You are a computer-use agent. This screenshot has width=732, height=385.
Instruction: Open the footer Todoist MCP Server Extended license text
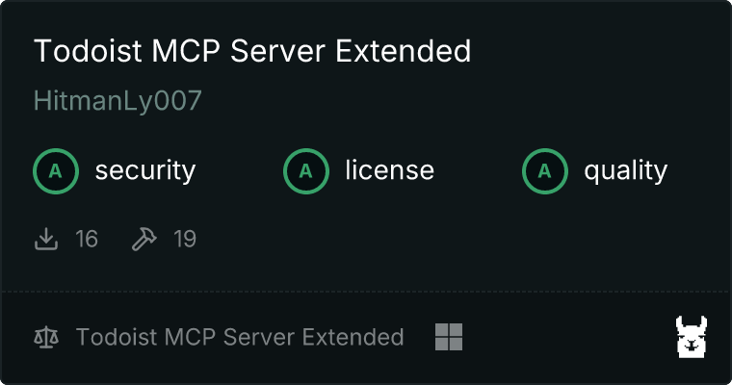click(240, 337)
